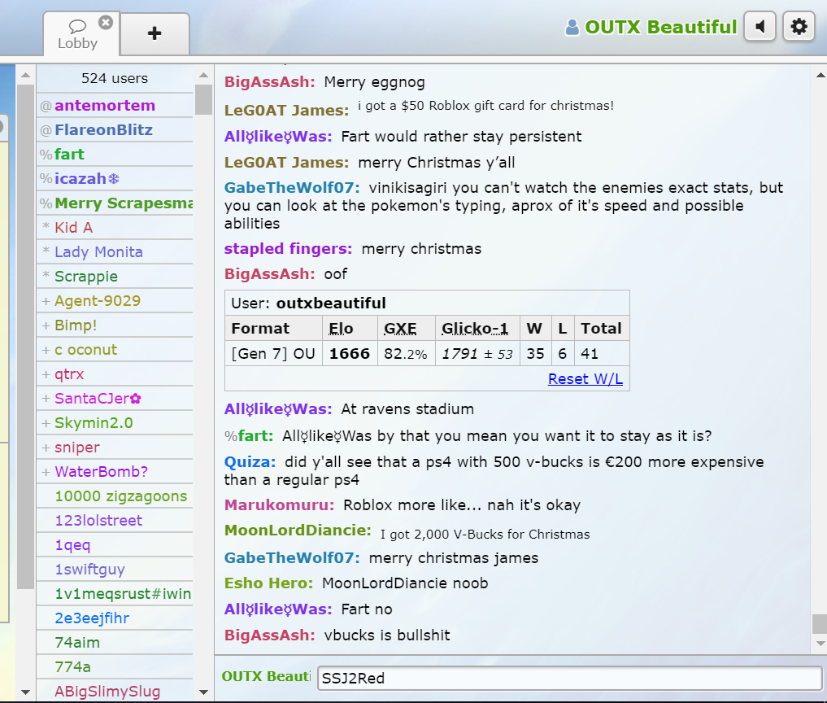Add a new room with the plus tab
The width and height of the screenshot is (827, 703).
pos(155,34)
